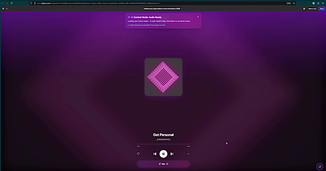Click the artist name JOKESONYOU
Screen dimensions: 326x171
[163, 140]
